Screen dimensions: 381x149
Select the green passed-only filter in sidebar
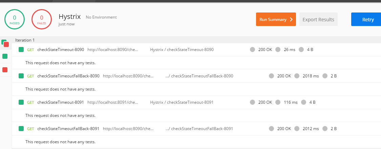point(5,56)
